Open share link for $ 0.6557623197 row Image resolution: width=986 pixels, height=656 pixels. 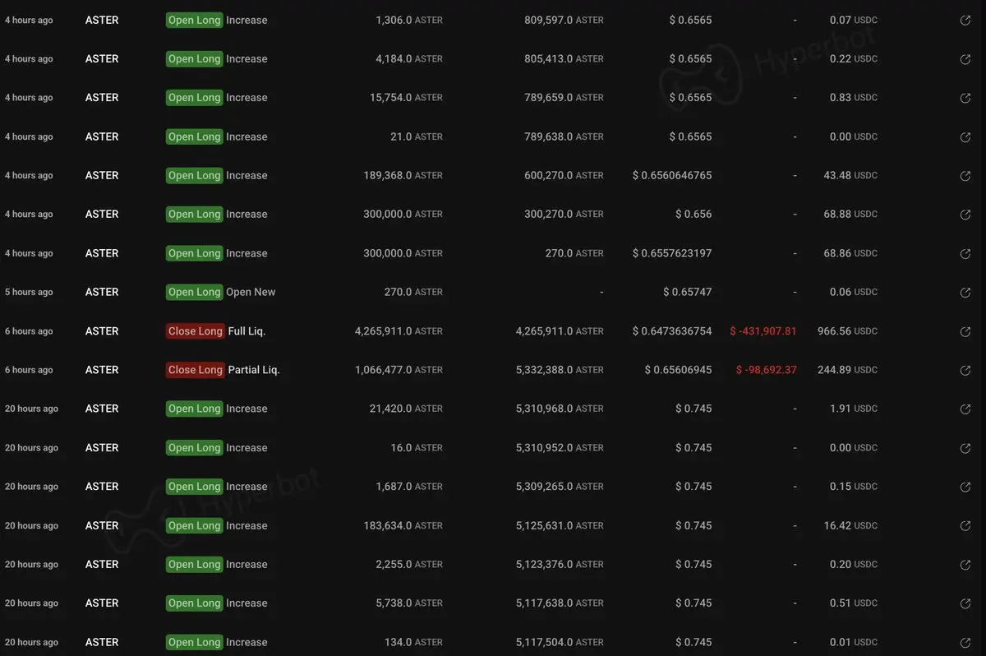tap(965, 254)
